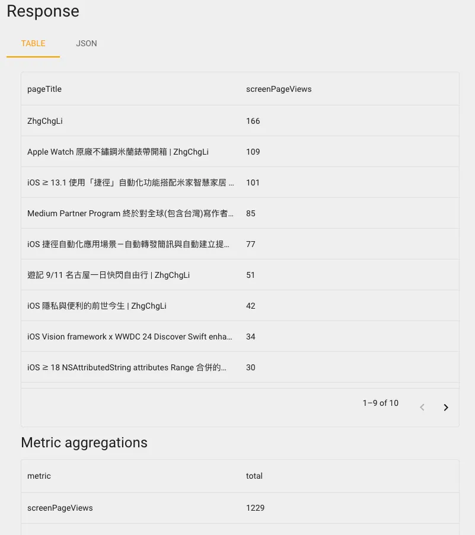Select the 遊記 9/11 名古屋 row
The image size is (475, 535).
point(108,275)
